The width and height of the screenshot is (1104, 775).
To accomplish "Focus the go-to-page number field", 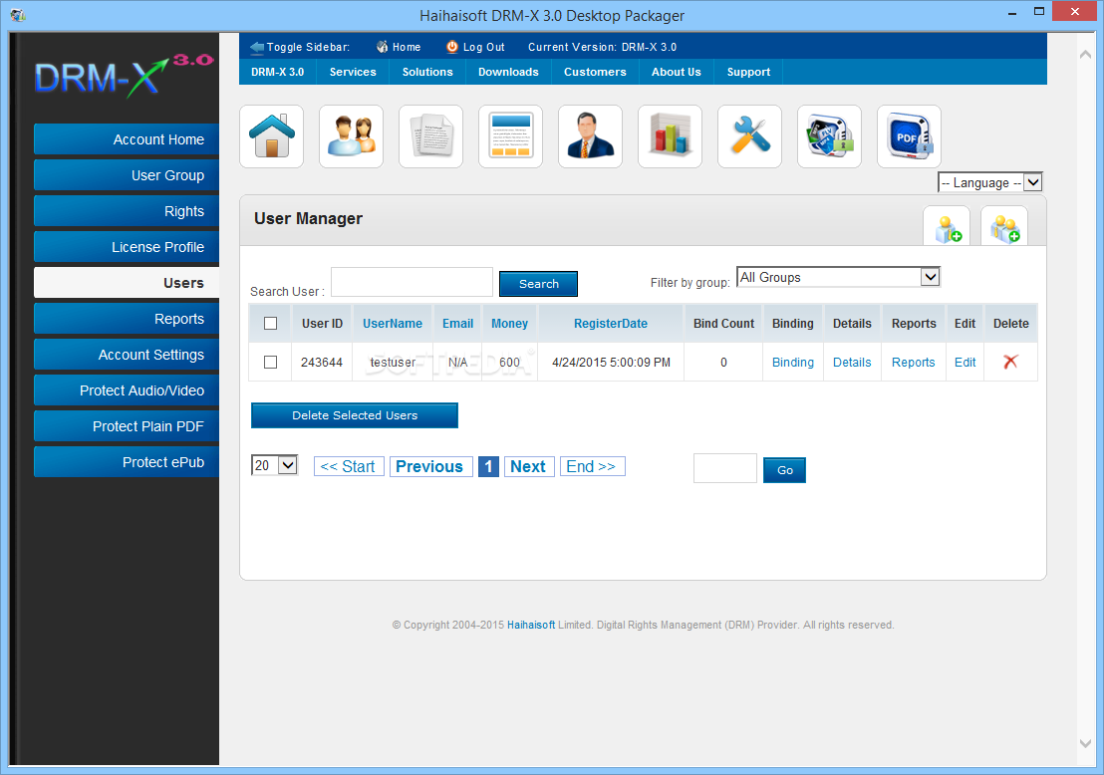I will (x=725, y=468).
